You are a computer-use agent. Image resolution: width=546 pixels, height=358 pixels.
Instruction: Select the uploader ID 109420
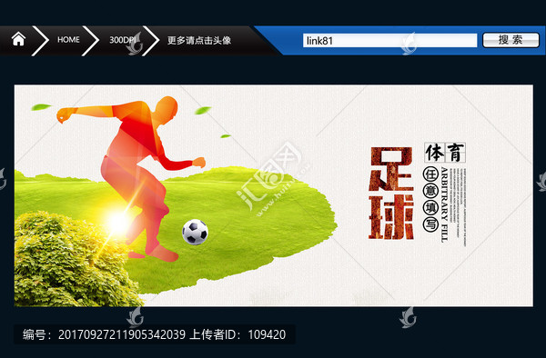(x=267, y=334)
